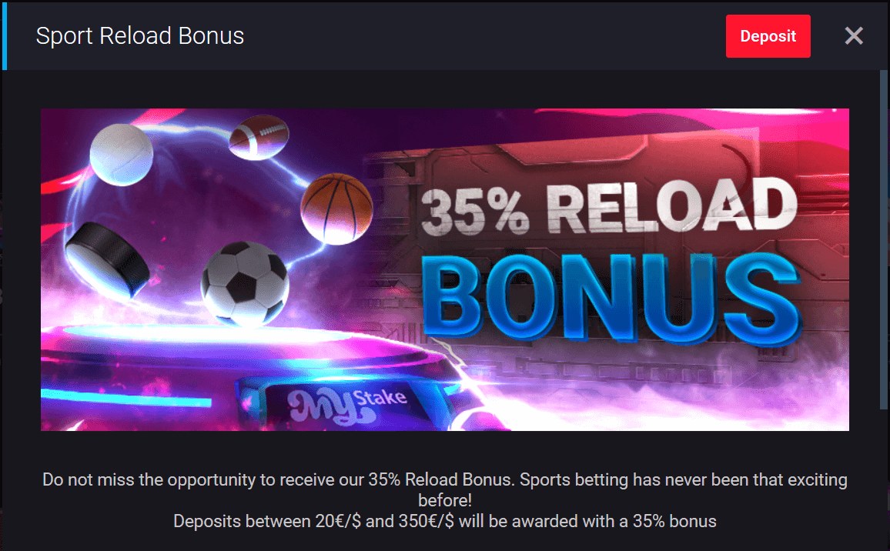
Task: Click the basketball in the banner
Action: coord(337,209)
